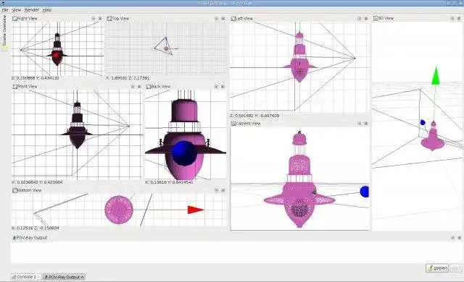Close the Left View panel

pos(366,18)
